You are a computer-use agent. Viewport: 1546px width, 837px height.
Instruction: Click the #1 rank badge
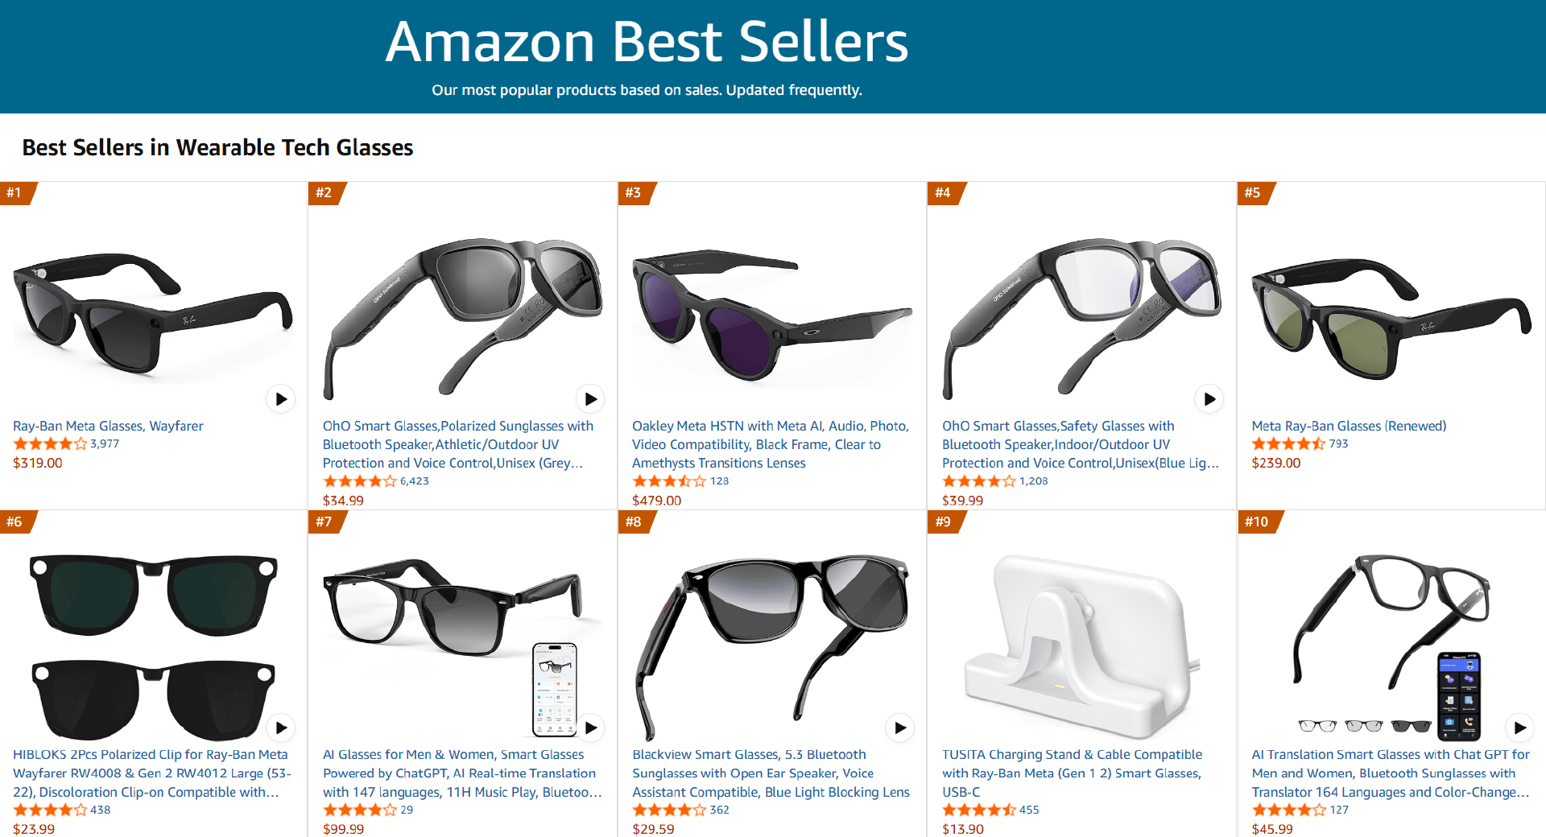[14, 193]
